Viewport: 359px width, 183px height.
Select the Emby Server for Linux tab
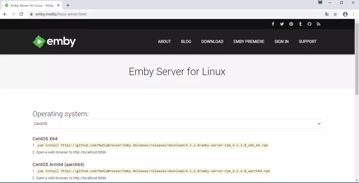[x=32, y=5]
